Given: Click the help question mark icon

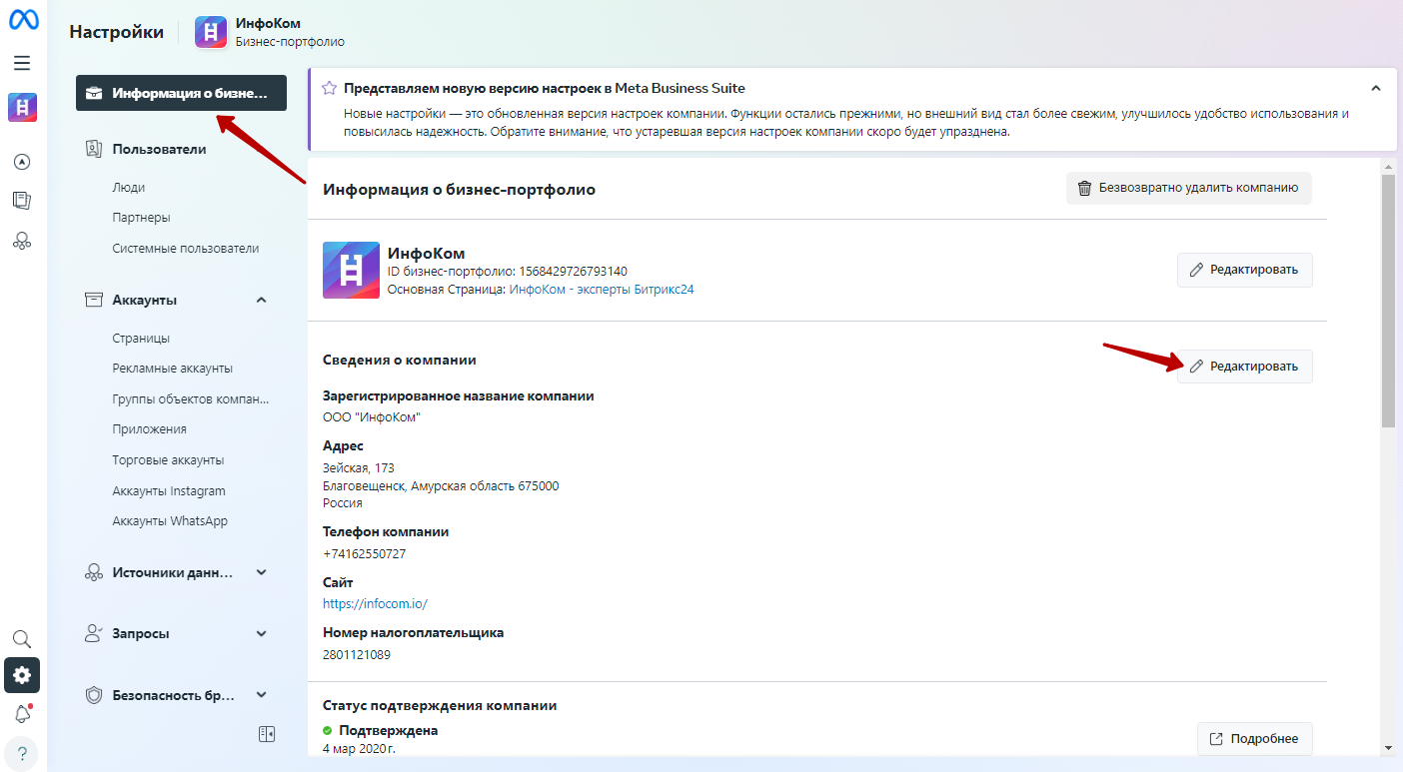Looking at the screenshot, I should [22, 753].
